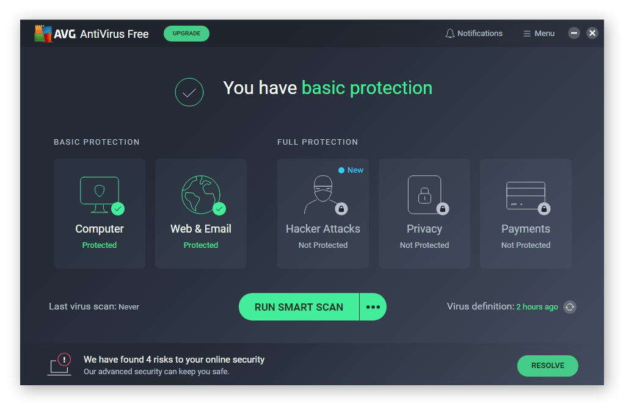Click the New badge on Hacker Attacks
This screenshot has height=409, width=626.
351,170
